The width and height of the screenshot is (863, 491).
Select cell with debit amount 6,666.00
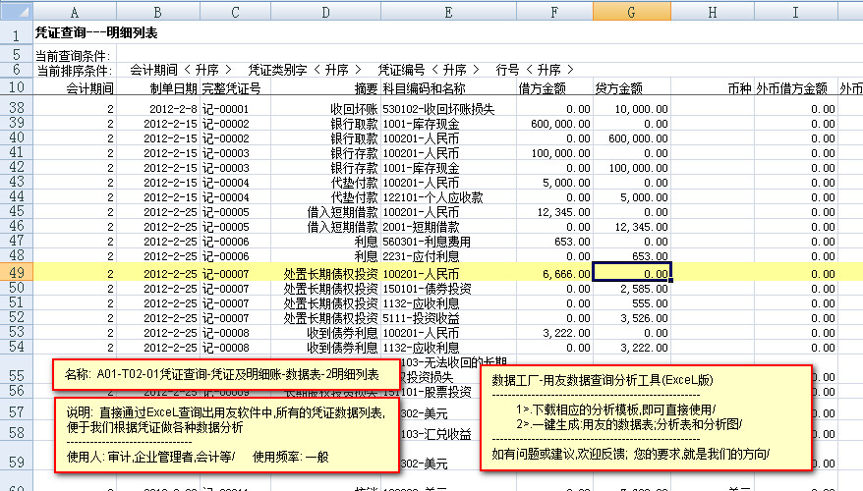coord(554,273)
